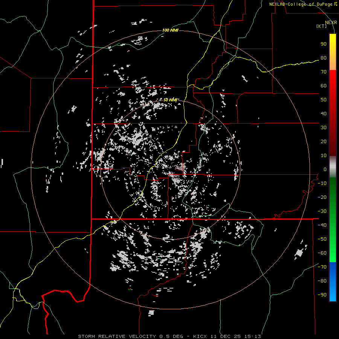
Task: Click the NEXLAB-College of DuPage watermark text
Action: pyautogui.click(x=303, y=4)
